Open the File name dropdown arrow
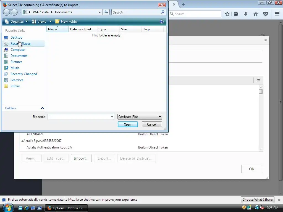Screen dimensions: 283x212 point(112,117)
